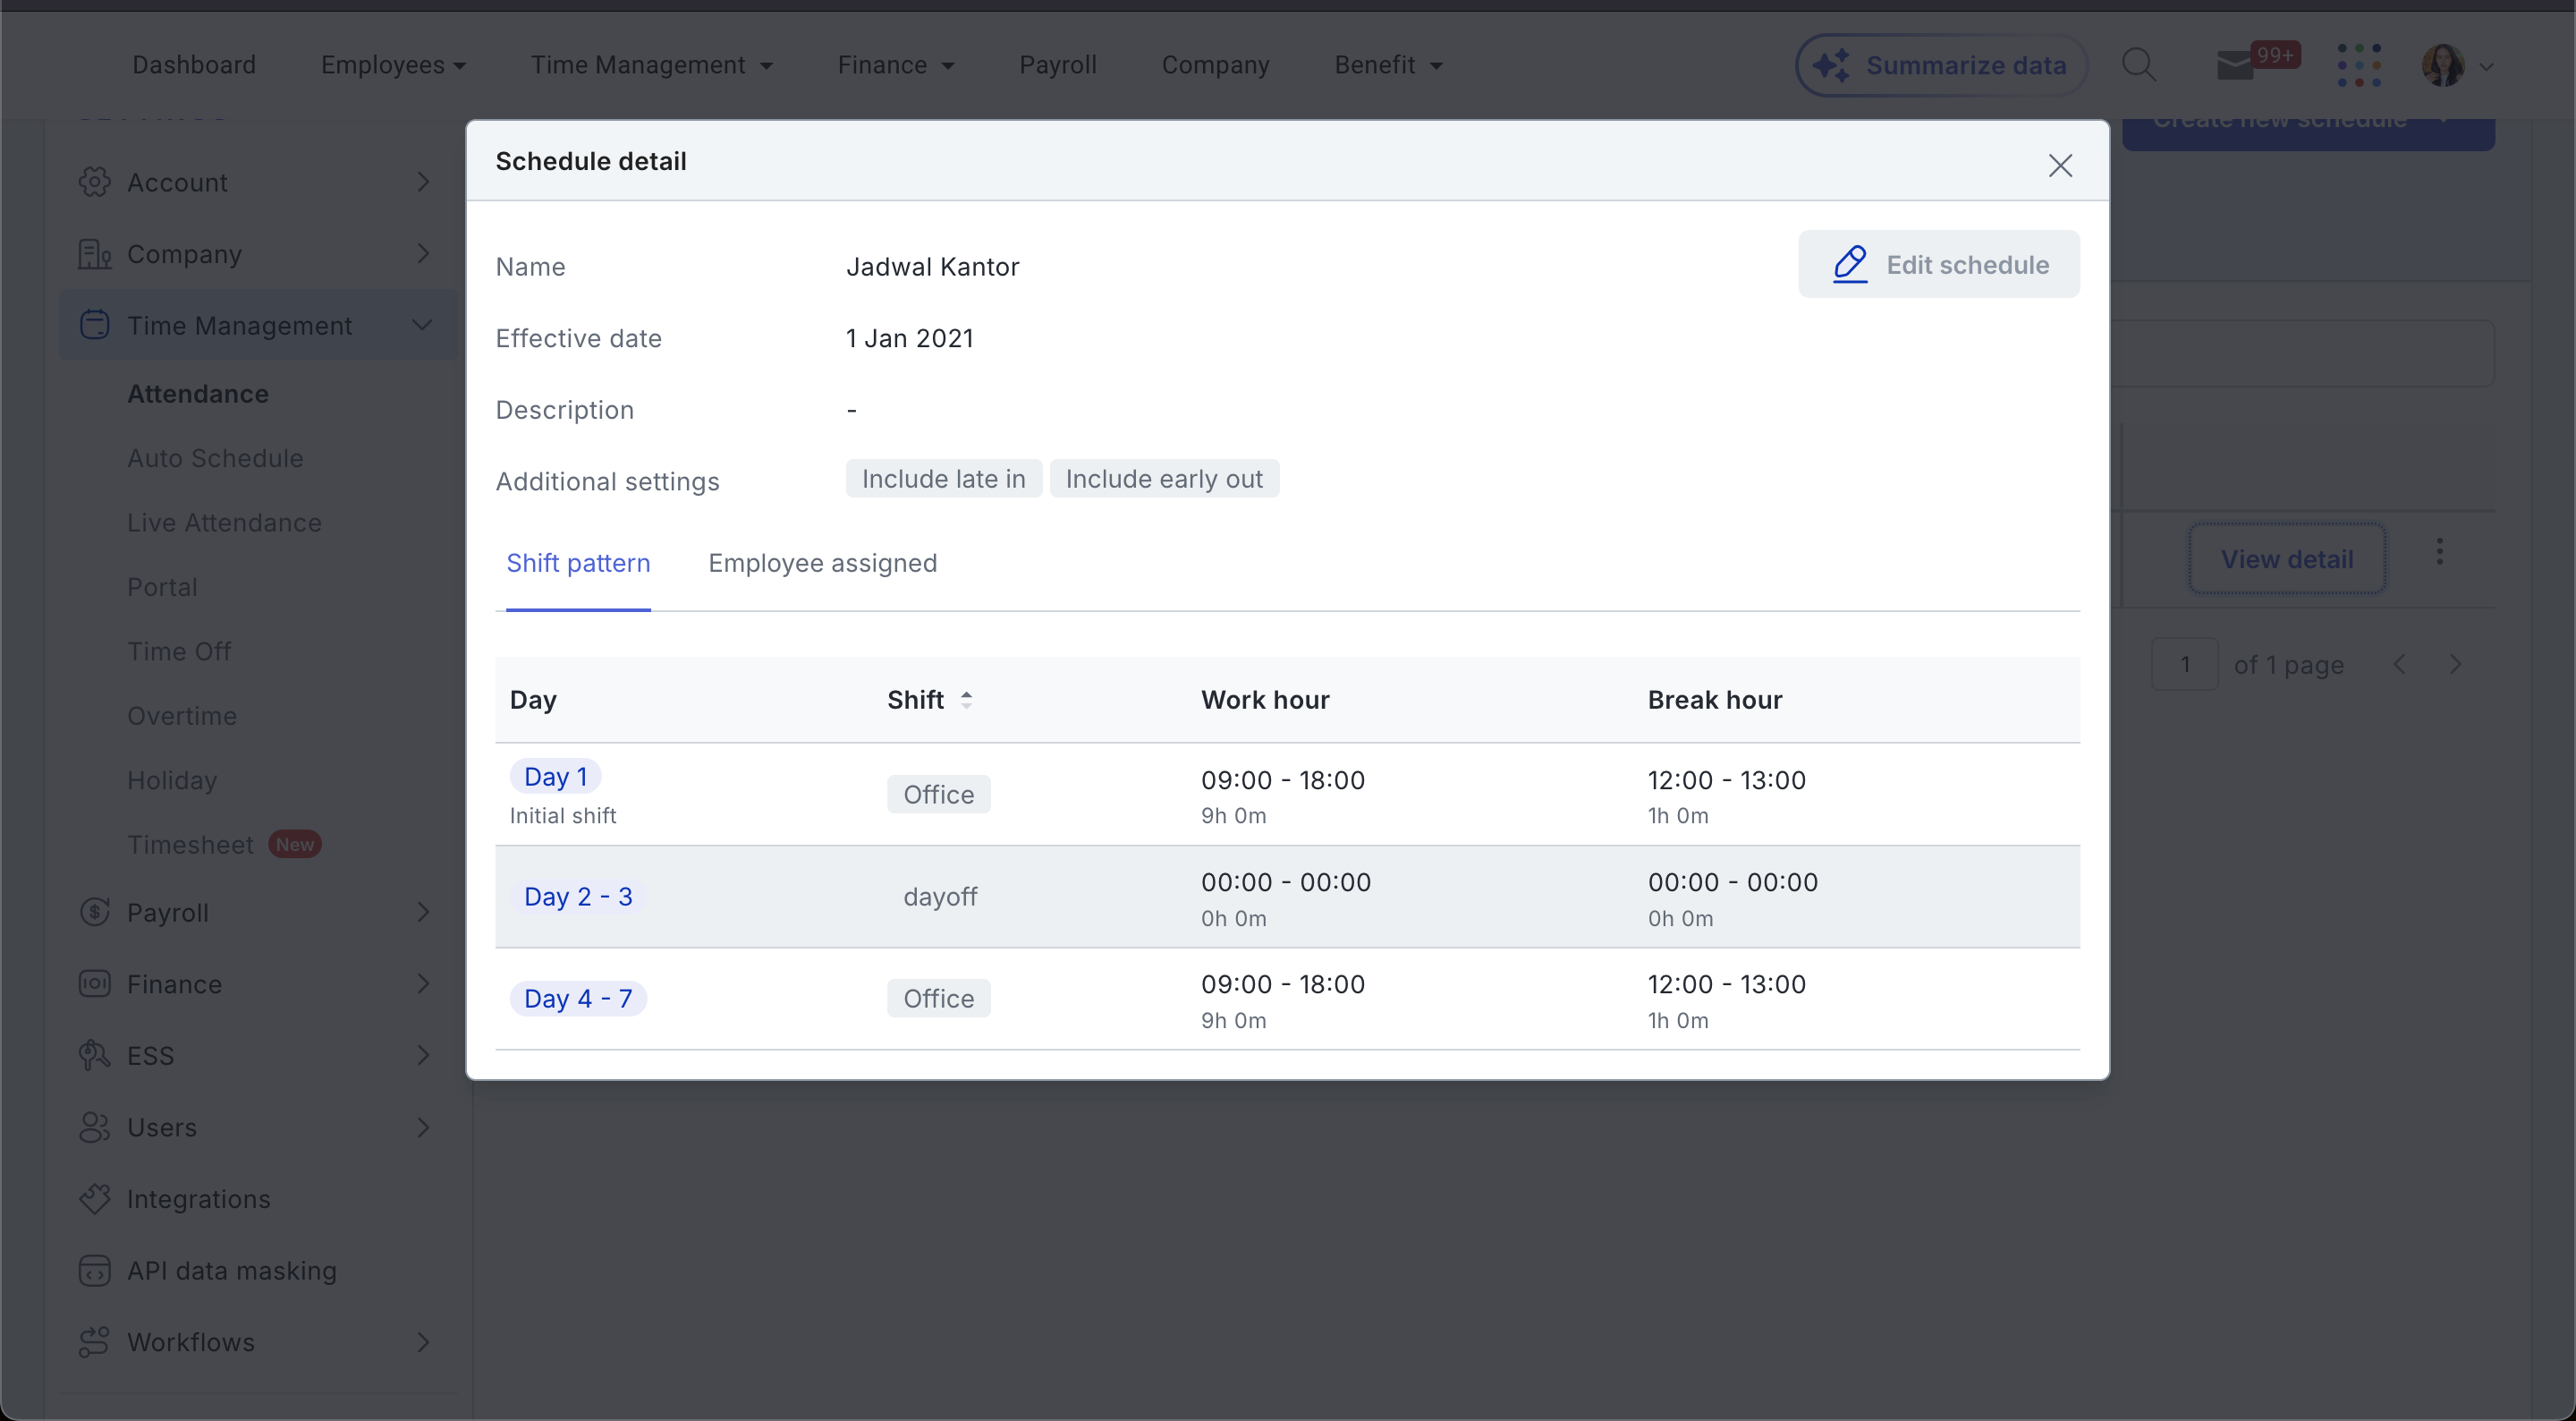Screen dimensions: 2576x1421
Task: Click the Include early out tag
Action: point(1164,480)
